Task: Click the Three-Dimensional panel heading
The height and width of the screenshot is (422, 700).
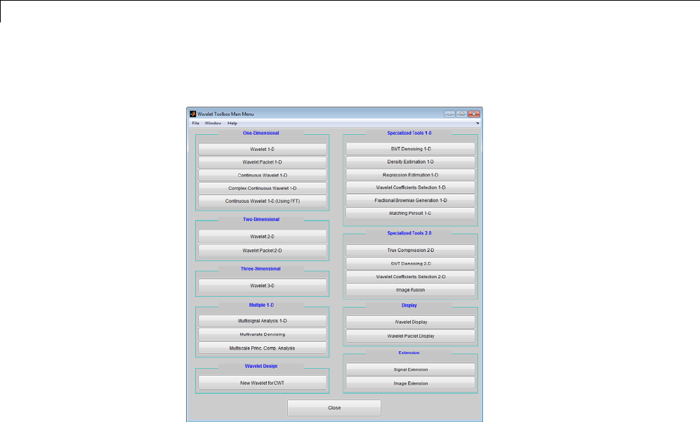Action: click(260, 269)
